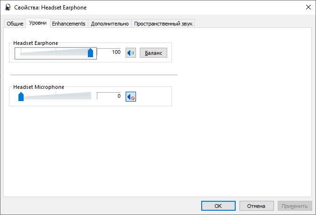This screenshot has width=316, height=215.
Task: Click the middle of the Microphone level track
Action: (x=56, y=97)
